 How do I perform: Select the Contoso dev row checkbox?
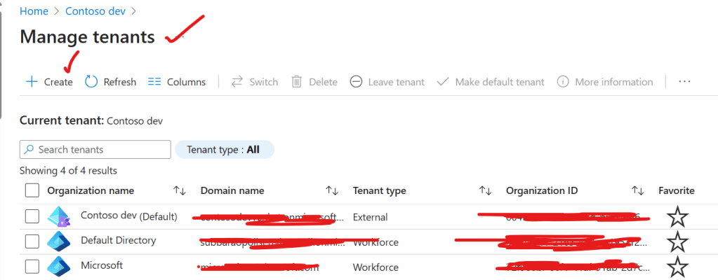(x=32, y=216)
